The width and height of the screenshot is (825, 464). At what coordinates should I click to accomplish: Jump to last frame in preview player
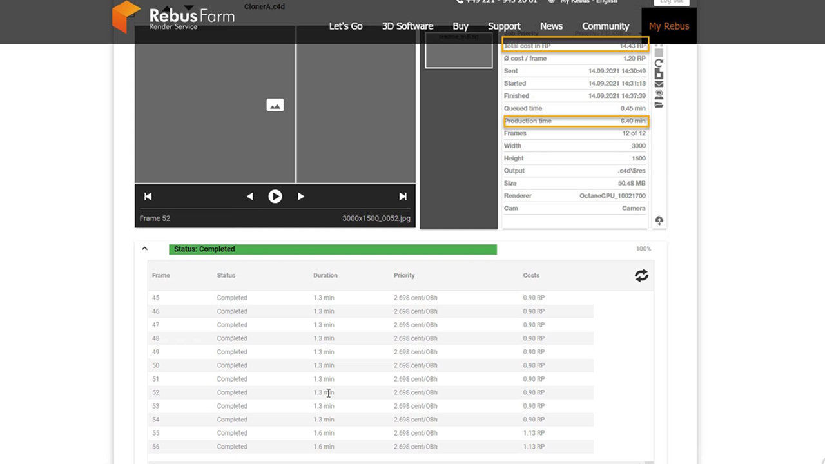click(403, 197)
